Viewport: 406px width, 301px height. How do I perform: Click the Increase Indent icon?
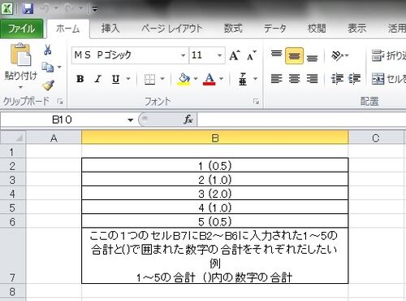tap(355, 79)
